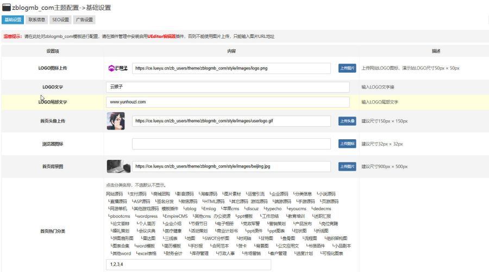Viewport: 489px width, 272px height.
Task: Select the 财务会计 category
Action: click(x=174, y=254)
